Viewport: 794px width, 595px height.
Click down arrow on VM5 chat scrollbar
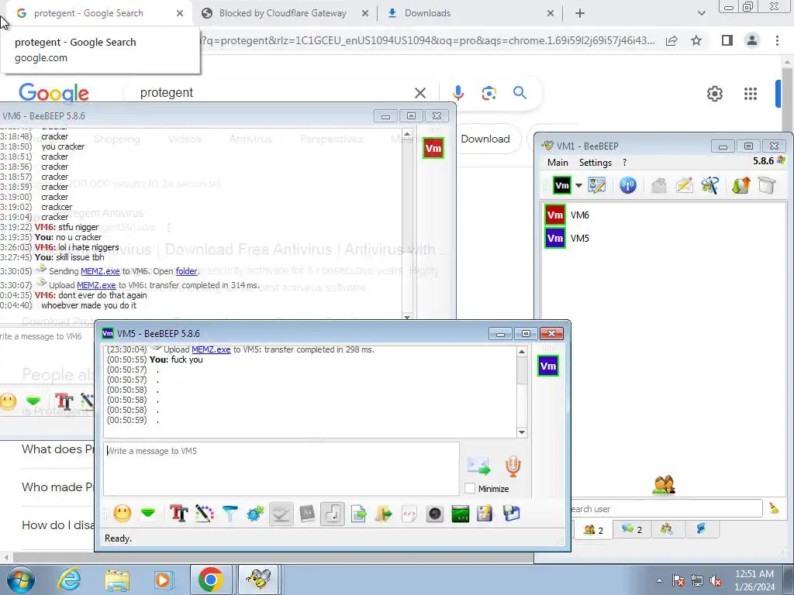[522, 432]
